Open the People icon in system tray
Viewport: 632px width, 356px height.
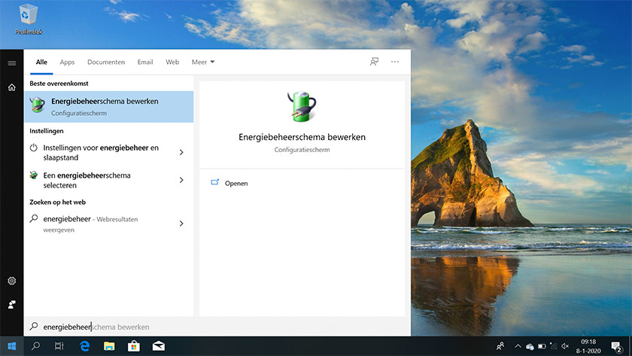click(500, 346)
